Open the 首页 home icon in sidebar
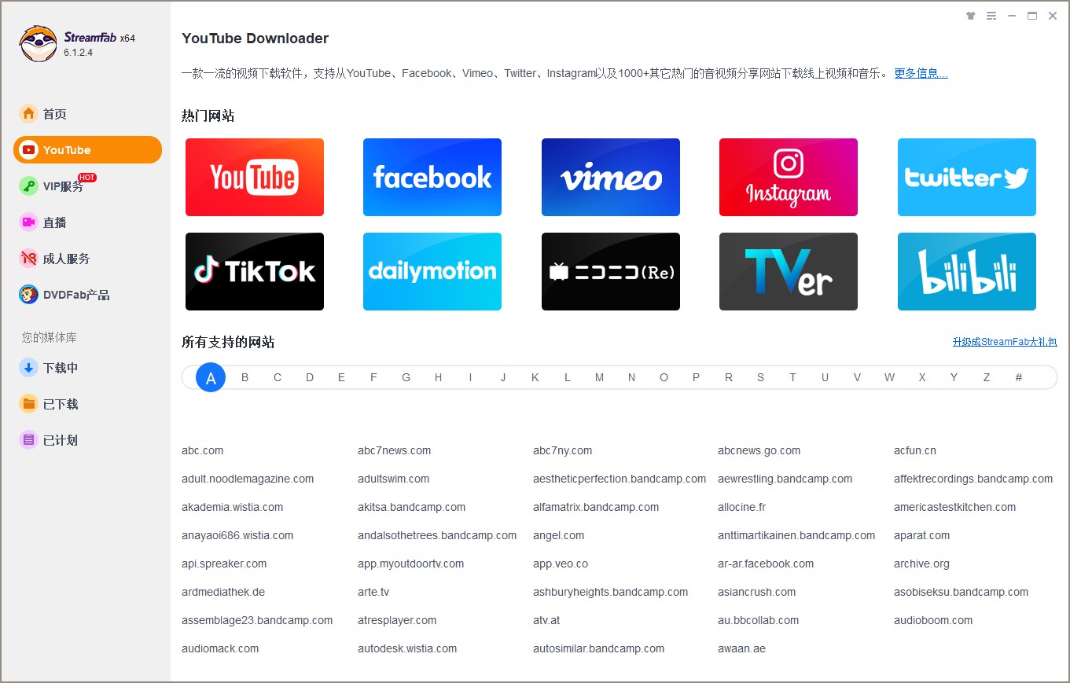1070x683 pixels. (x=29, y=114)
